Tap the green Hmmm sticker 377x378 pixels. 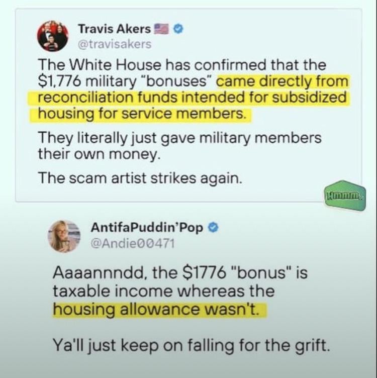[x=345, y=195]
